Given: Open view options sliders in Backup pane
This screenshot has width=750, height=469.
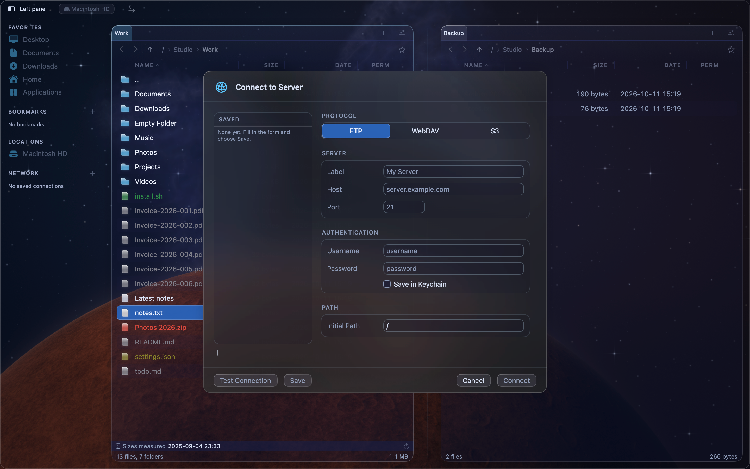Looking at the screenshot, I should click(731, 33).
